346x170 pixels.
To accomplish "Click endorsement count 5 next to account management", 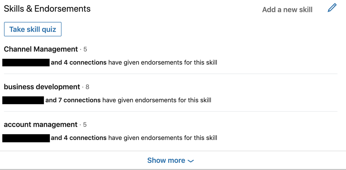I will [85, 125].
